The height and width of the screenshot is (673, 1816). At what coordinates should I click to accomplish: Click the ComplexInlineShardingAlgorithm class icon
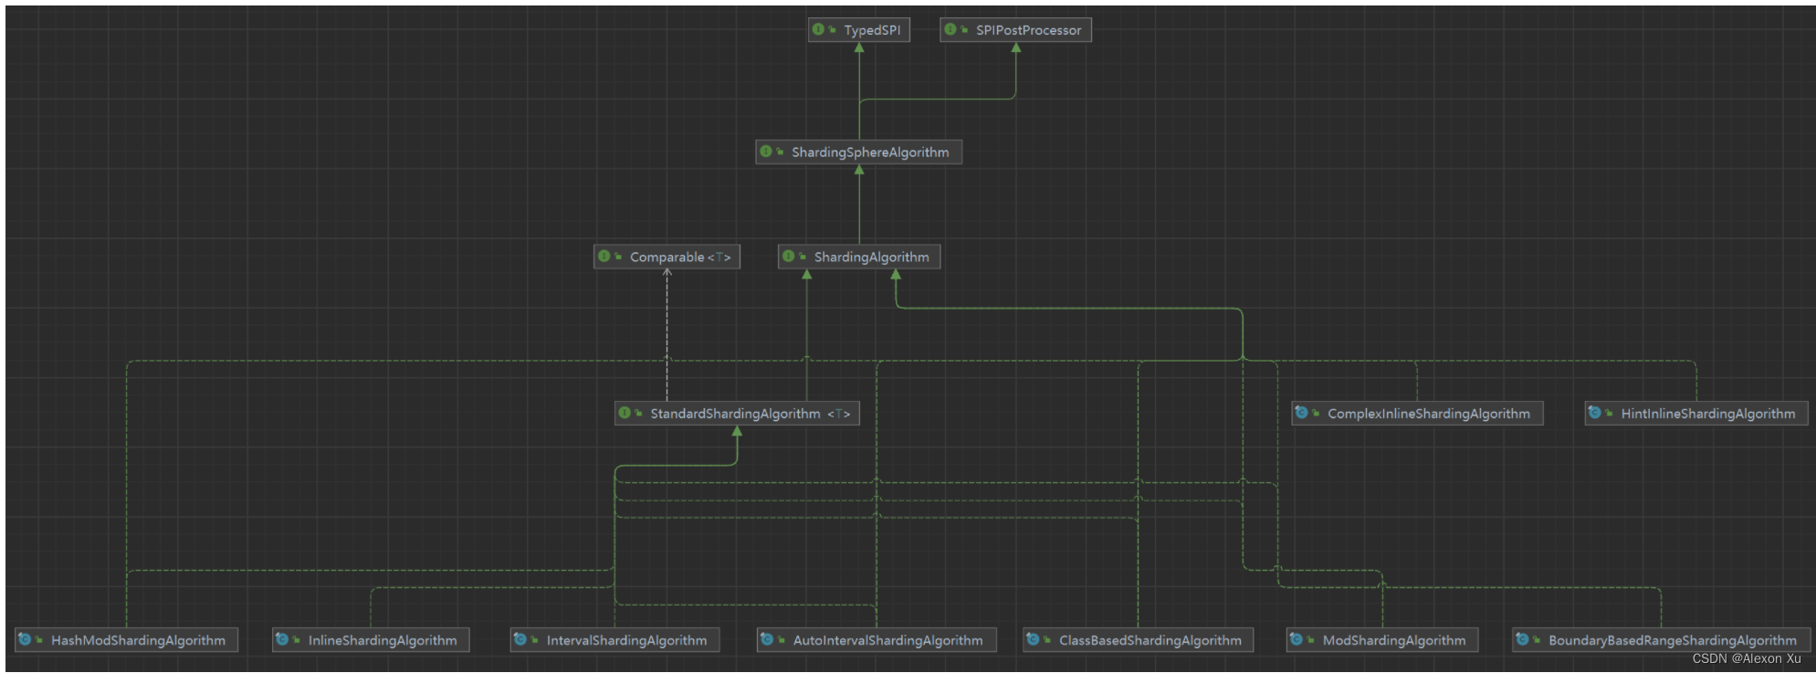(1302, 413)
